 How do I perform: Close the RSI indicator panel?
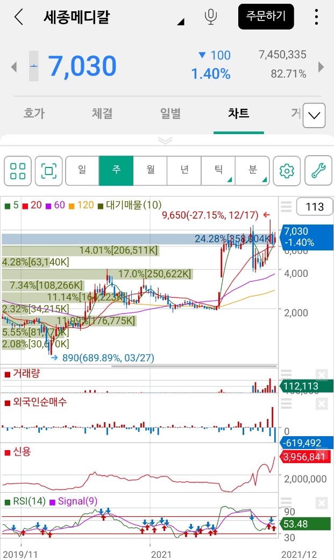click(322, 503)
